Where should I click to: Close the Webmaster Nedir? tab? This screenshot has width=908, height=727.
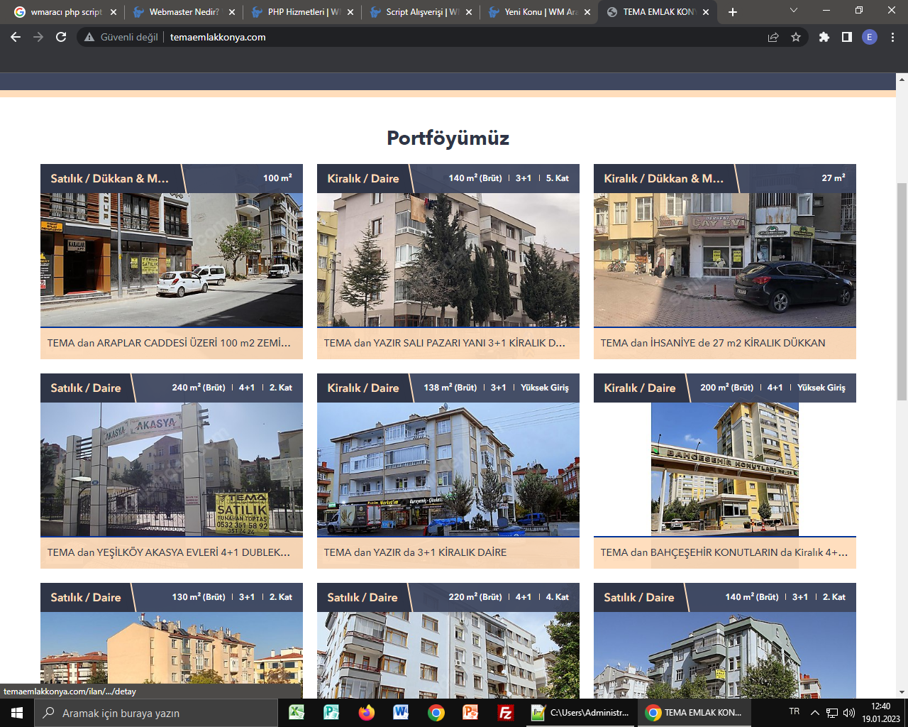[x=232, y=12]
